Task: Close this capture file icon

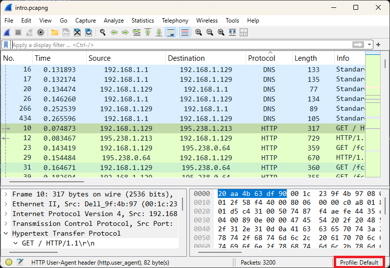Action: (77, 32)
